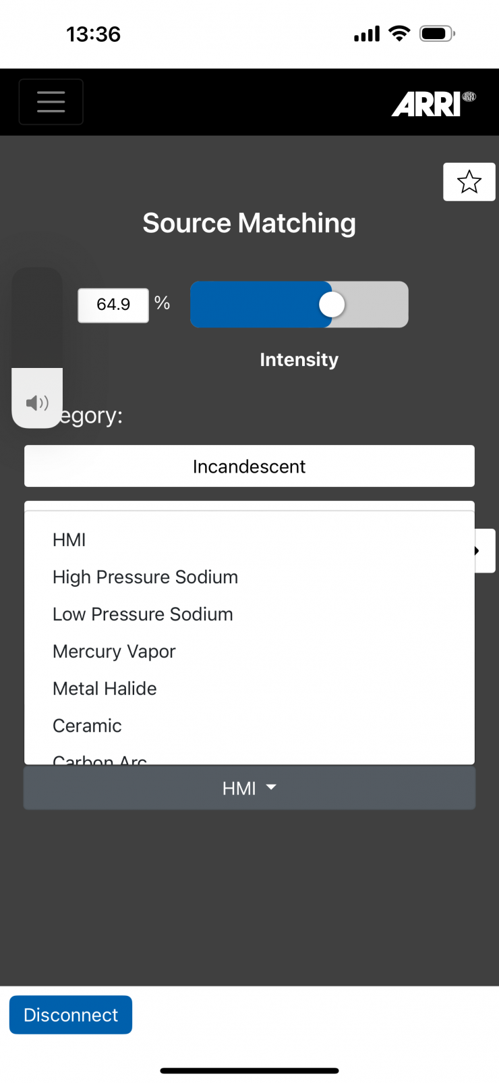Viewport: 499px width, 1083px height.
Task: Tap the intensity percentage input field
Action: [113, 305]
